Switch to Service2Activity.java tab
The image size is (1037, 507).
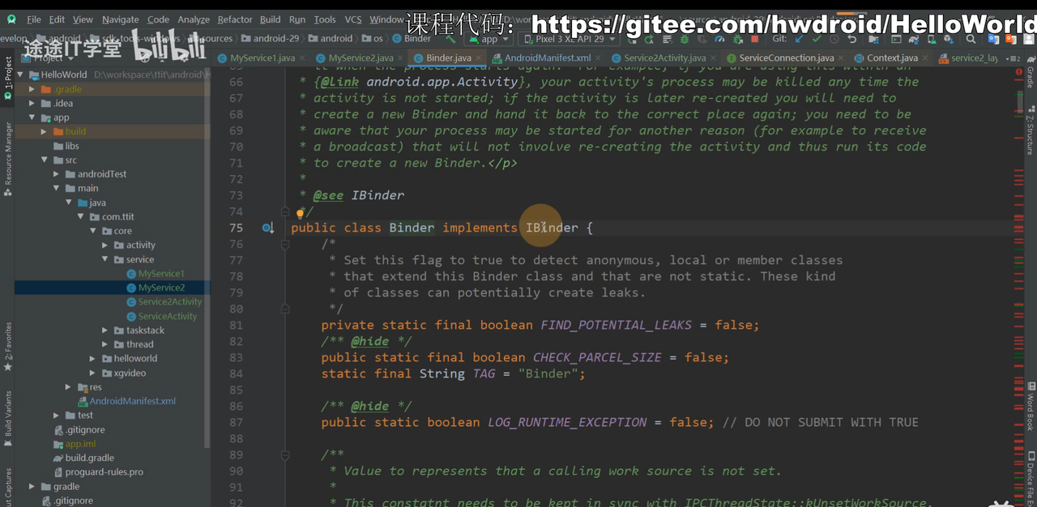664,58
